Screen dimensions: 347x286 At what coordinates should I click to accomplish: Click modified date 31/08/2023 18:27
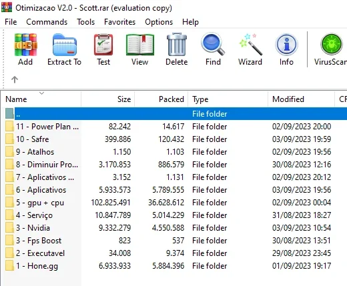pos(302,215)
